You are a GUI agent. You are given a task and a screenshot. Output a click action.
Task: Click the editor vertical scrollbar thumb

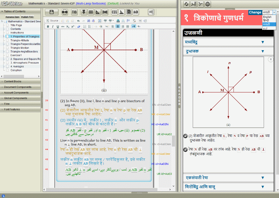click(x=173, y=141)
